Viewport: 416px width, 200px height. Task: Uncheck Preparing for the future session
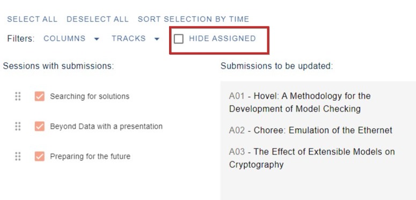pyautogui.click(x=40, y=156)
